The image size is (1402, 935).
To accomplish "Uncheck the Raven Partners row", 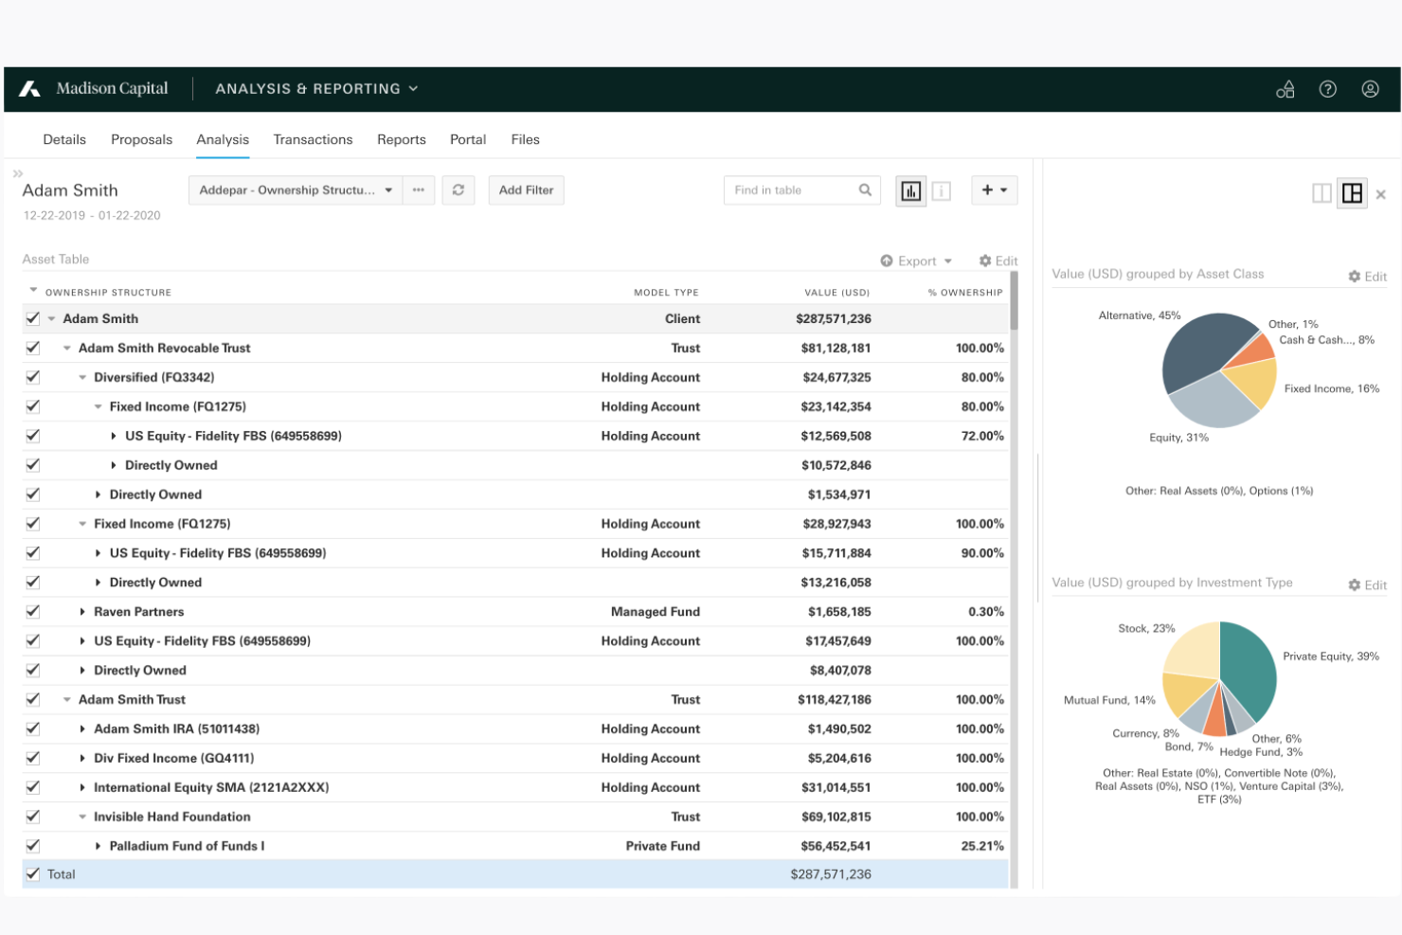I will (x=32, y=611).
